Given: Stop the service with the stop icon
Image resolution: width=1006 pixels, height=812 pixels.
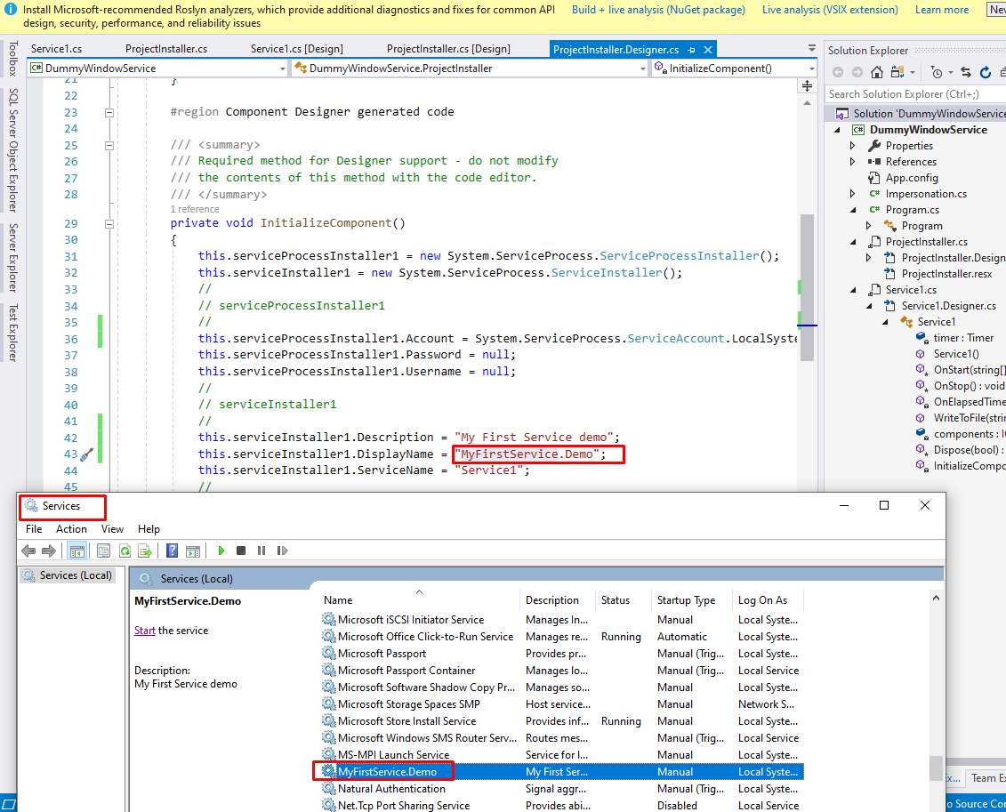Looking at the screenshot, I should coord(241,551).
